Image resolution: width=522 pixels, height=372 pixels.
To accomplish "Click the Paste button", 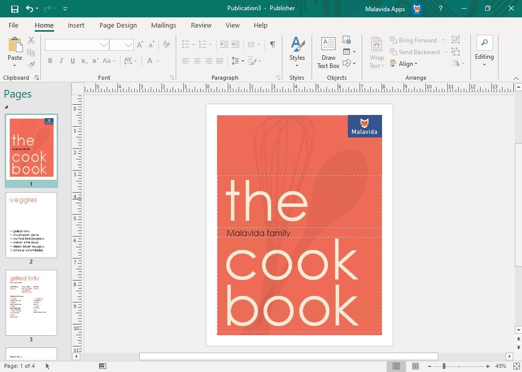I will 14,49.
